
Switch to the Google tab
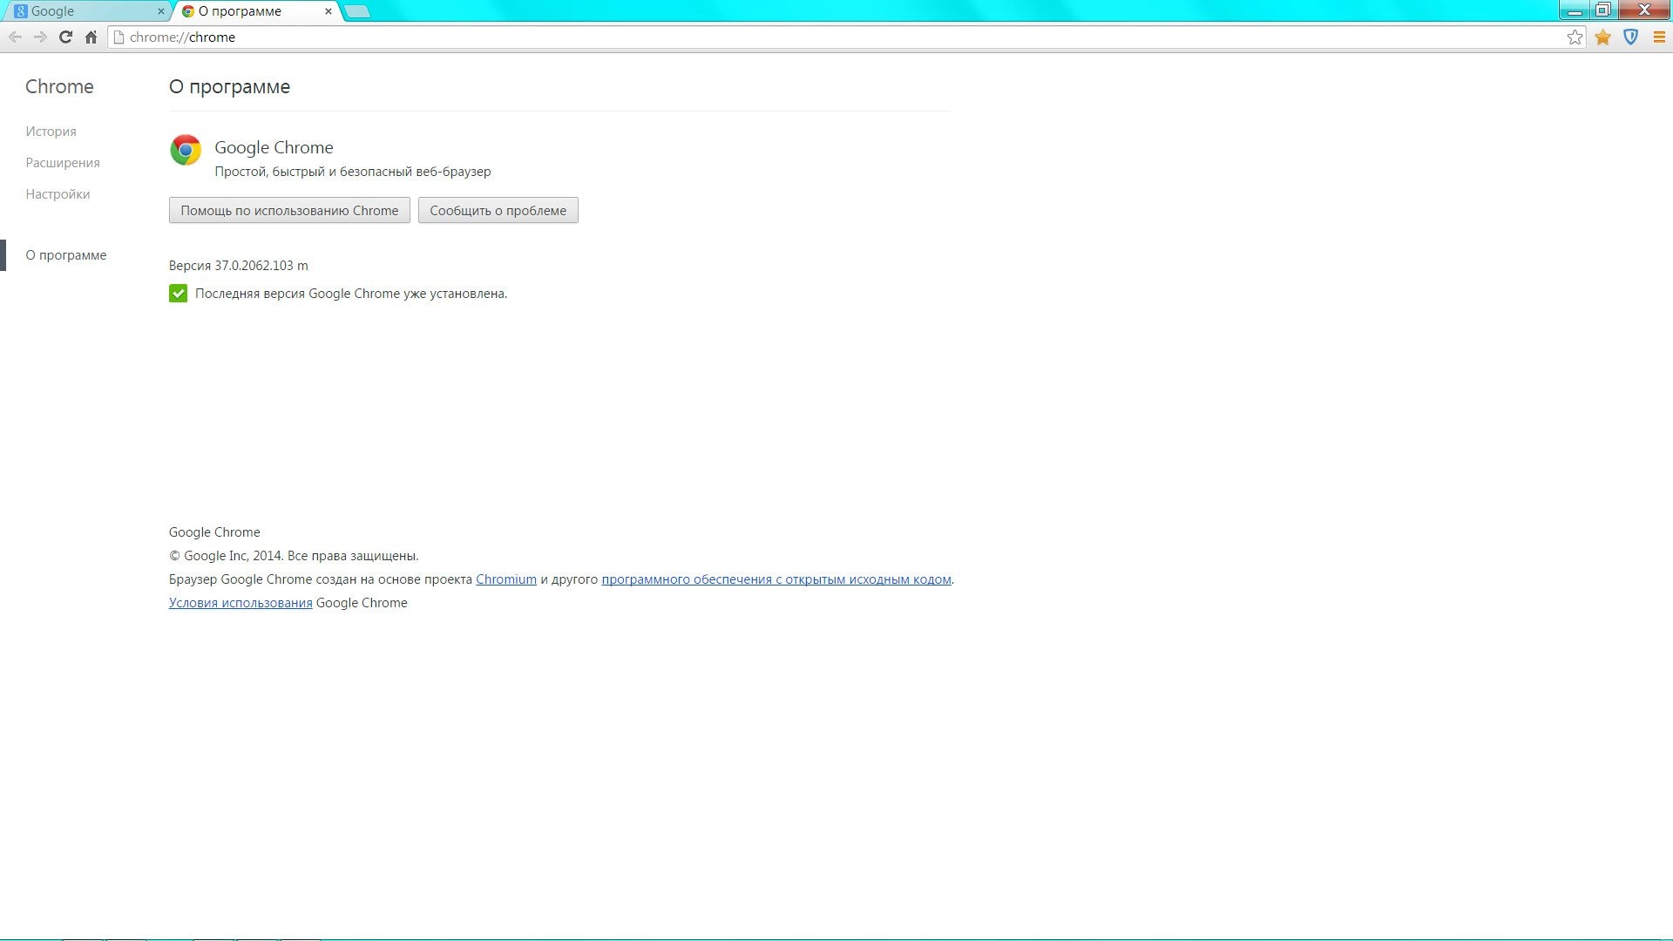pyautogui.click(x=87, y=11)
